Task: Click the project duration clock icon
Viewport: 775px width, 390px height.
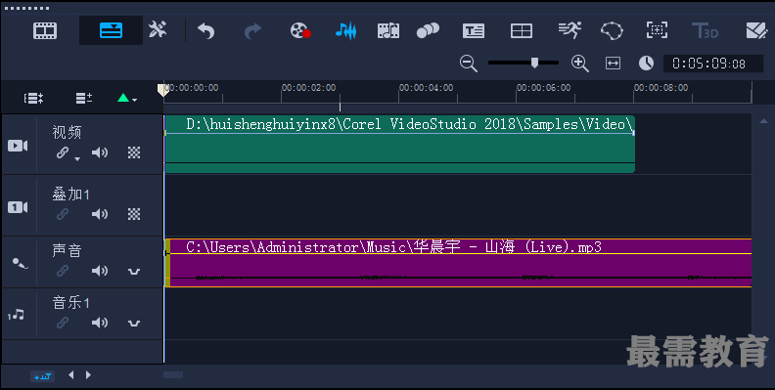Action: click(646, 64)
